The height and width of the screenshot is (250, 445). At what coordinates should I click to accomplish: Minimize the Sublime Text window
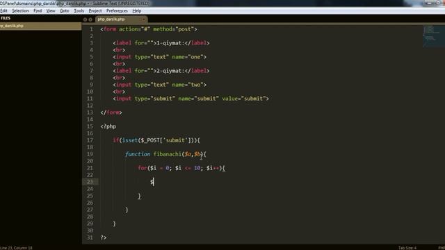pos(429,3)
